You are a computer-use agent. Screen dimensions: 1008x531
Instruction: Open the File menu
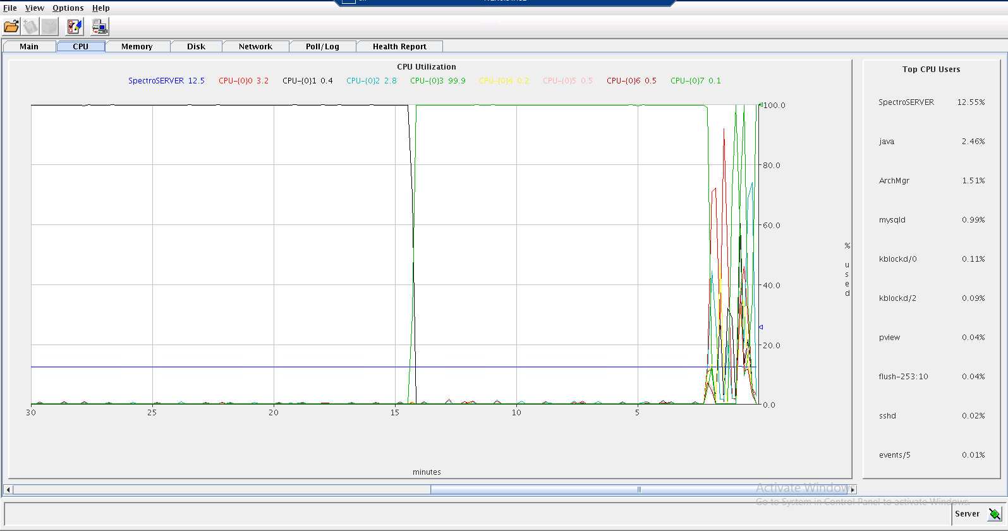tap(10, 8)
